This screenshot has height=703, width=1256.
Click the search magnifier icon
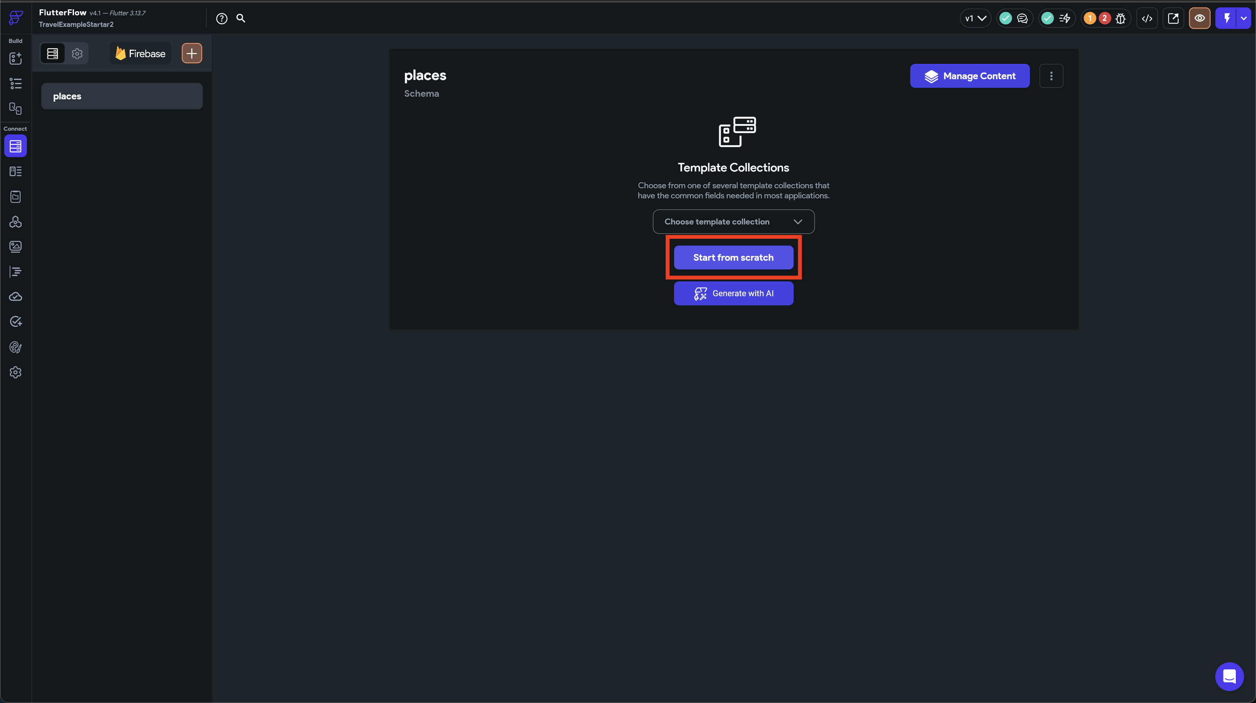(241, 19)
